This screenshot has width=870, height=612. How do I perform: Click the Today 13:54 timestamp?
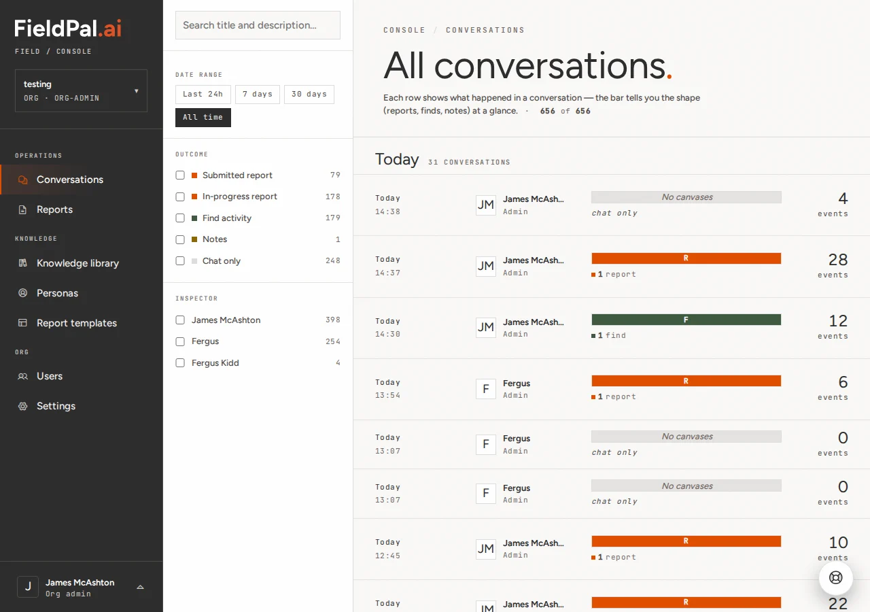(x=388, y=389)
